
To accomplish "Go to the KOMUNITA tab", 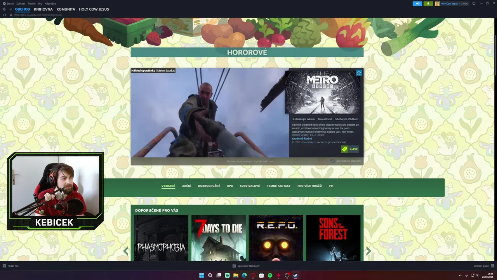I will click(x=66, y=9).
